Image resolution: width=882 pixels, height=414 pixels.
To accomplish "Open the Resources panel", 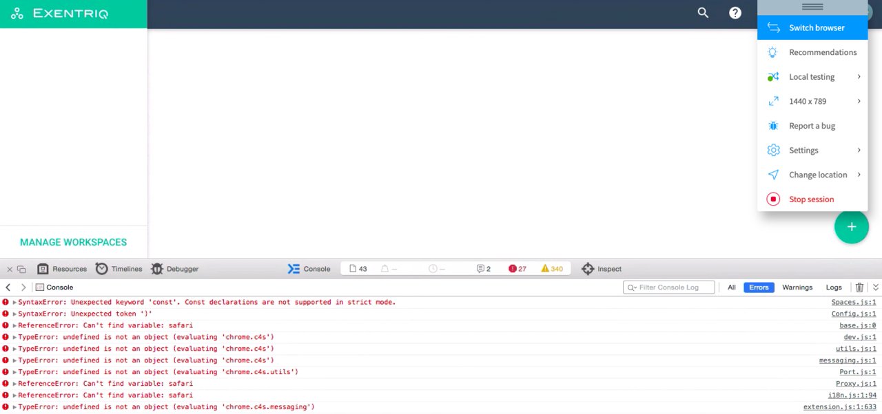I will [x=62, y=269].
